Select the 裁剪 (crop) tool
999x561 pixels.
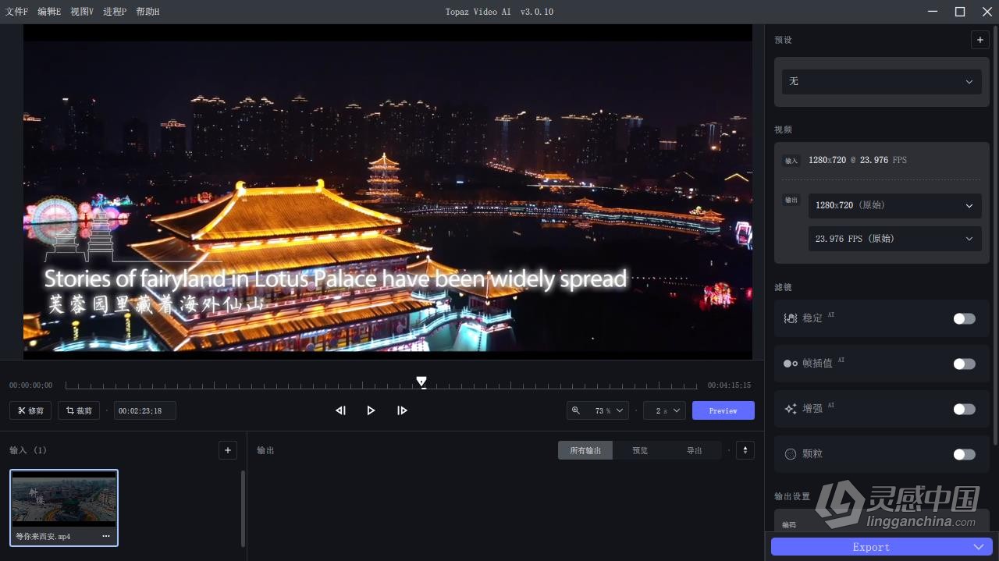pos(78,410)
